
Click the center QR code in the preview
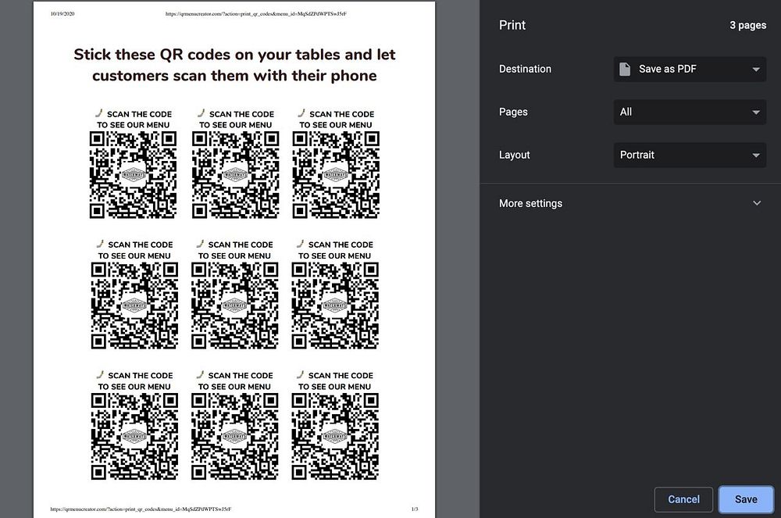coord(234,305)
